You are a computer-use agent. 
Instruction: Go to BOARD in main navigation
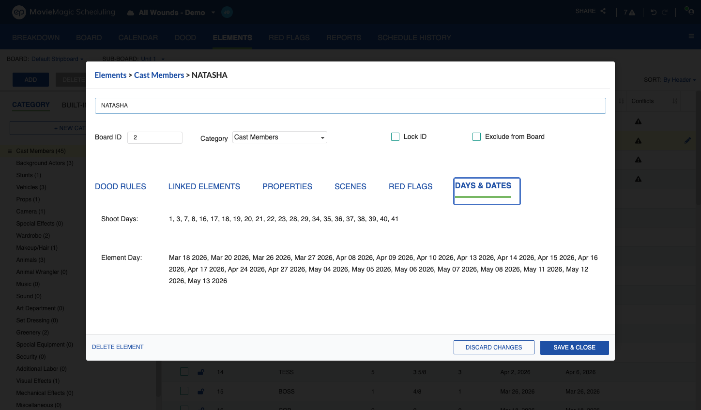89,38
